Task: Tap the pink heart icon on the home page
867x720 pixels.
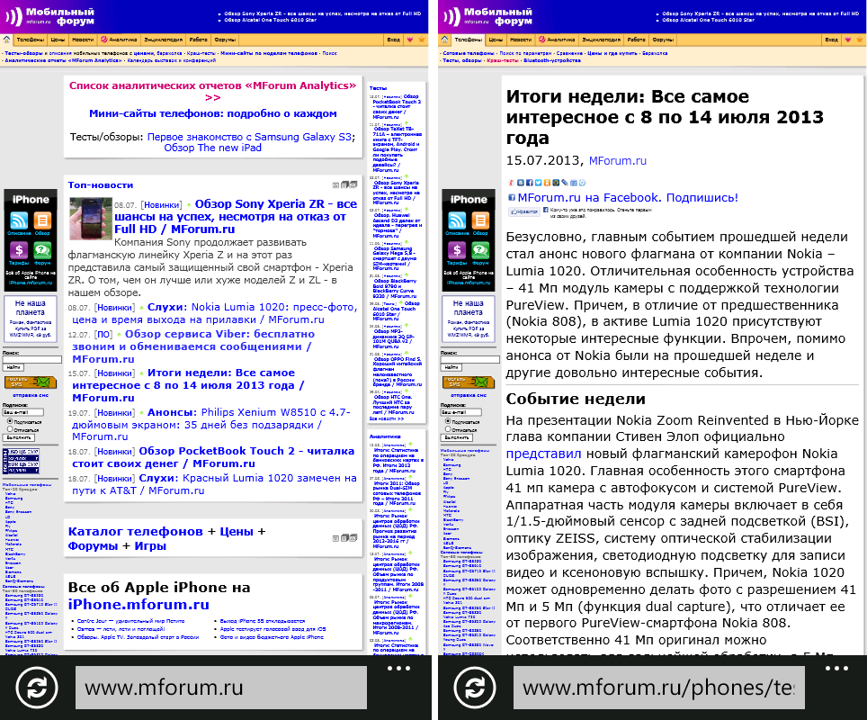Action: click(410, 40)
